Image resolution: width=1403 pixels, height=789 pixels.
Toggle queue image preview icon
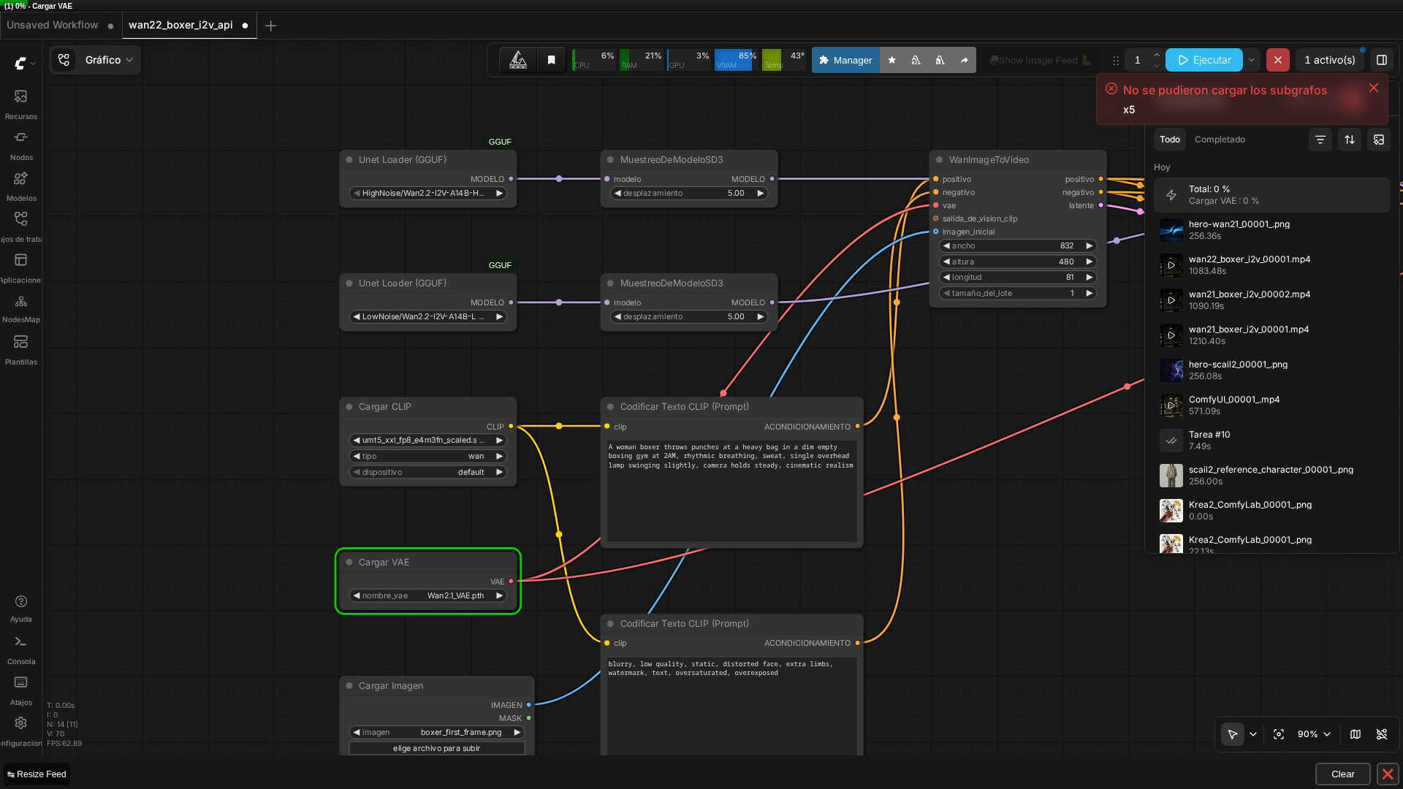(x=1378, y=140)
